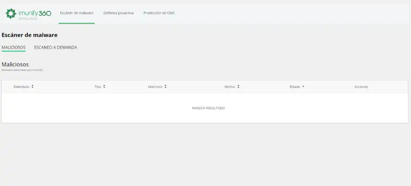Click the sort arrows beside Tipo
The width and height of the screenshot is (411, 186).
coord(104,86)
